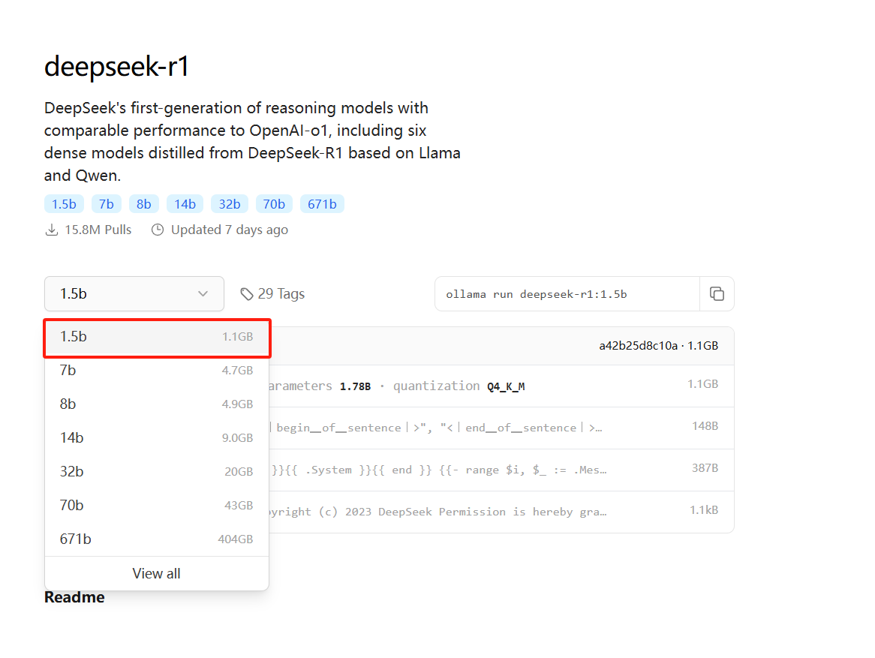Select 671b option in dropdown list

pos(157,539)
